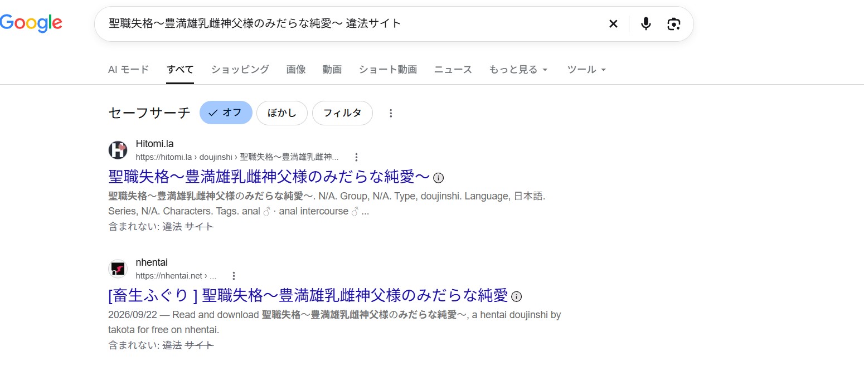This screenshot has height=366, width=864.
Task: Open SafeSearch more options three-dot icon
Action: click(x=391, y=113)
